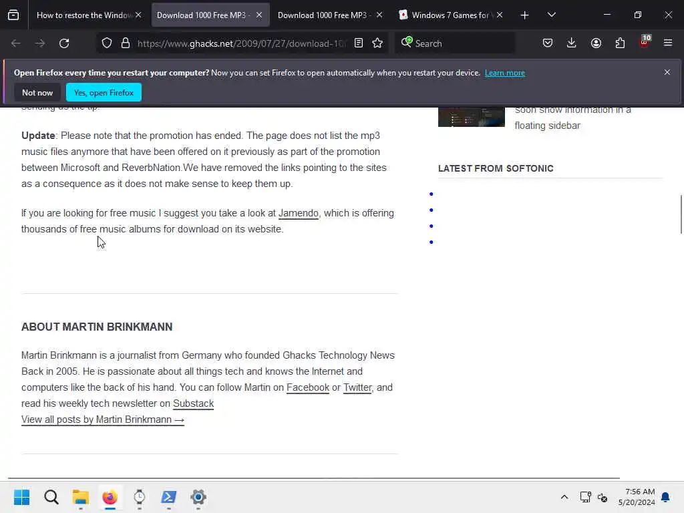Open the Clock app in taskbar
Viewport: 684px width, 513px height.
(x=139, y=497)
